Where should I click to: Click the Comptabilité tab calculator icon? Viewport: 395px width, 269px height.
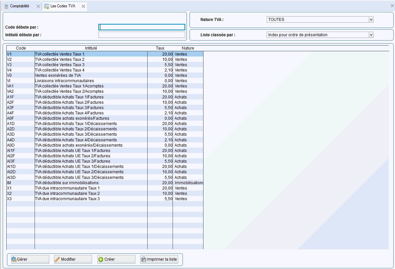click(x=7, y=6)
